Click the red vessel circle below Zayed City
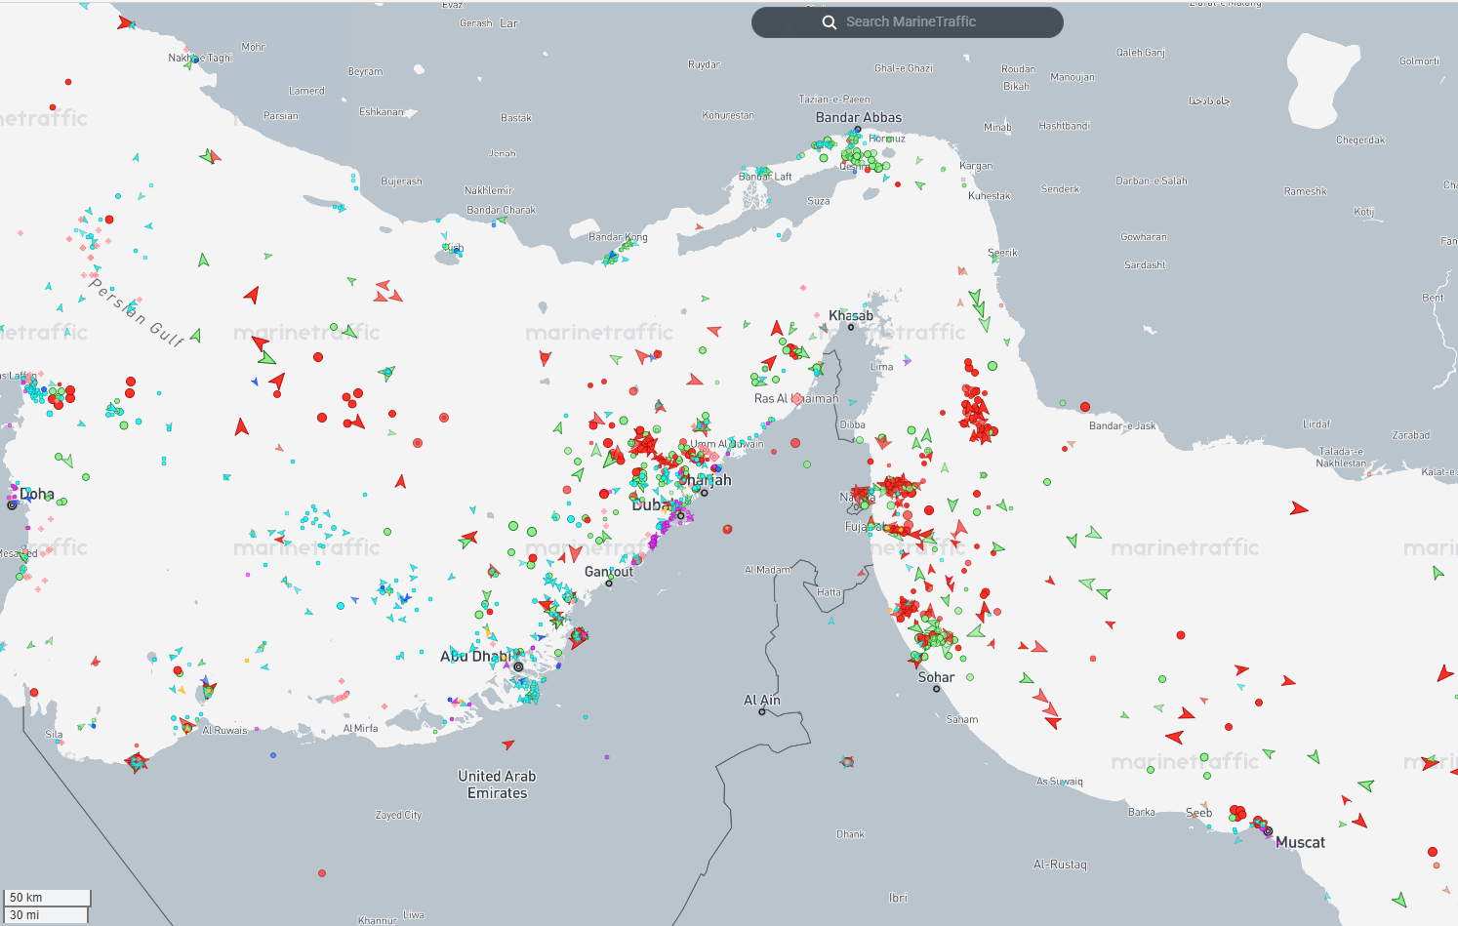Screen dimensions: 1458x926 322,873
